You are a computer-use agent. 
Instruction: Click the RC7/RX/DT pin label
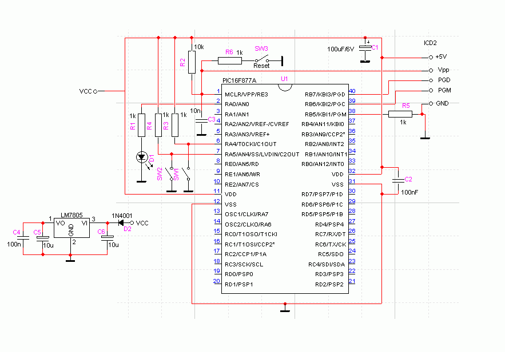[x=331, y=234]
